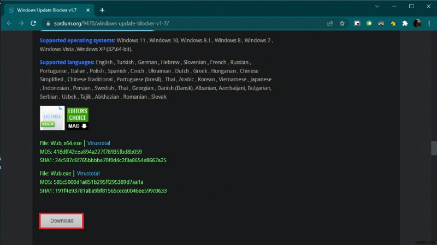
Task: Minimize the browser window
Action: point(394,7)
